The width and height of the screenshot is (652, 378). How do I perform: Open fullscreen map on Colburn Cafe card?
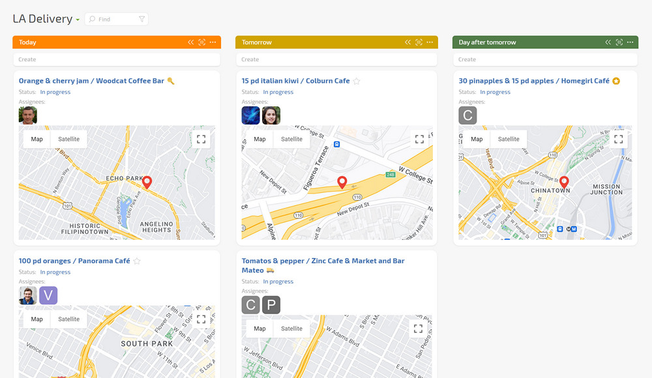419,139
